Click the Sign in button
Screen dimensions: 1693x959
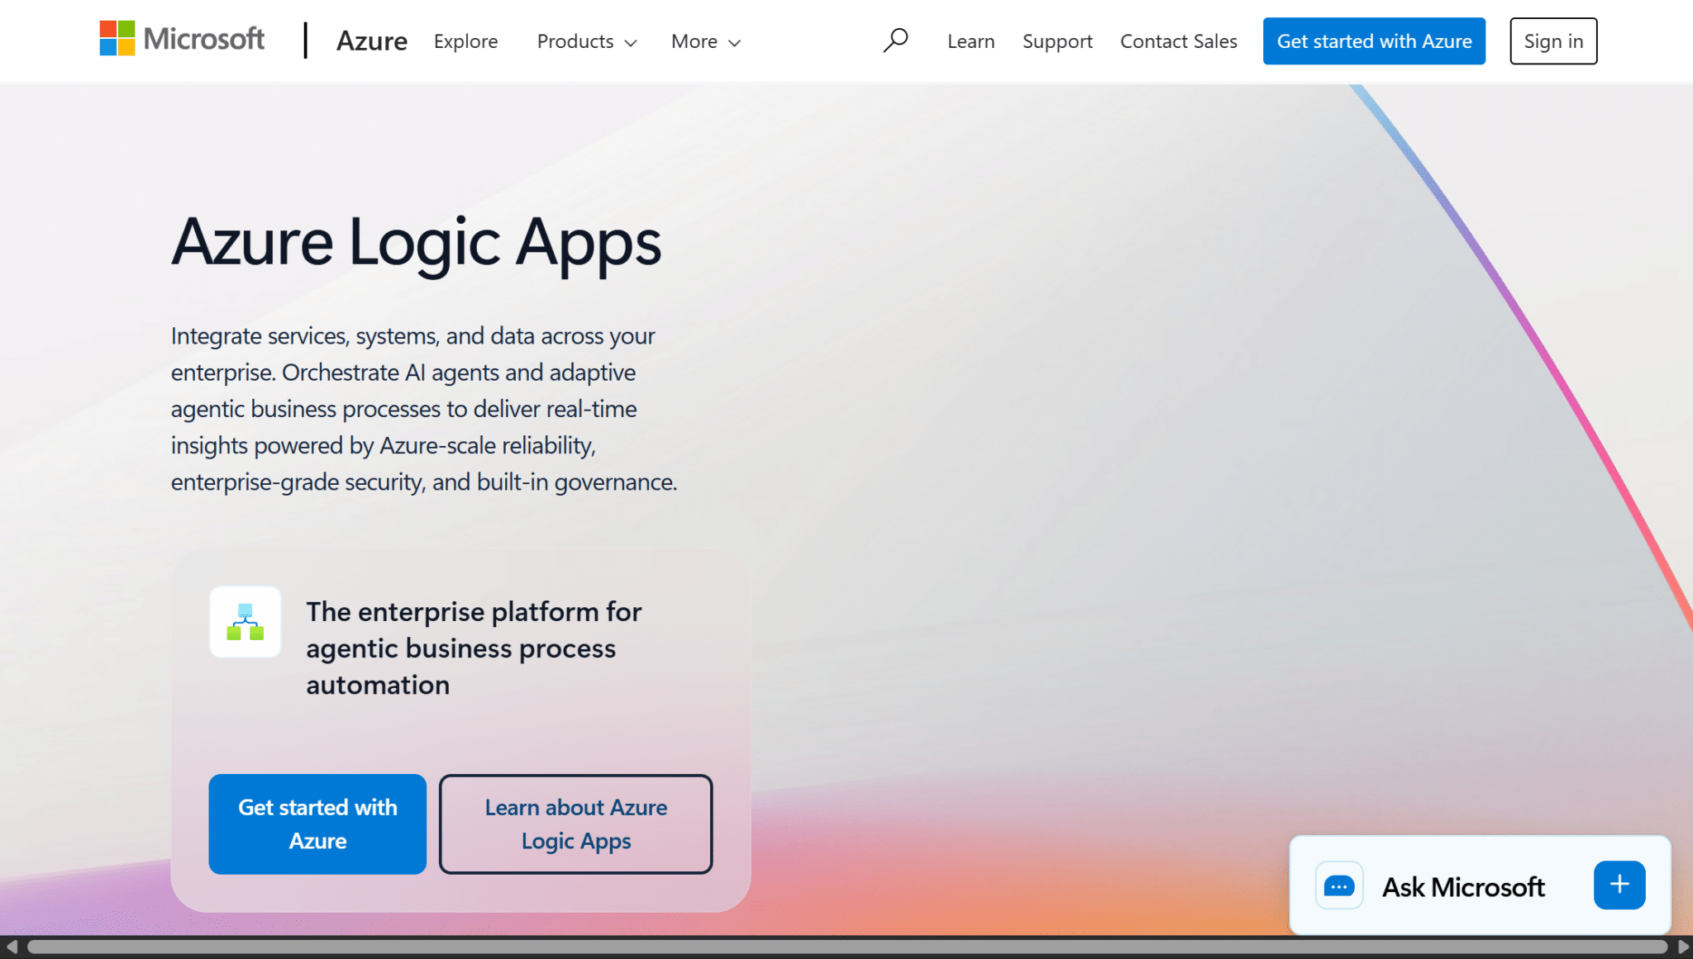[x=1553, y=41]
